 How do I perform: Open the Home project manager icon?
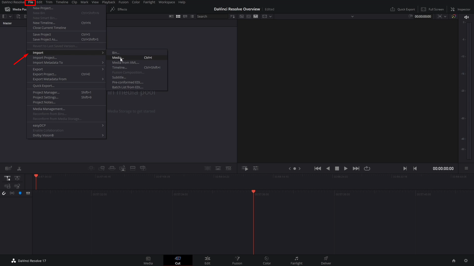pos(454,261)
